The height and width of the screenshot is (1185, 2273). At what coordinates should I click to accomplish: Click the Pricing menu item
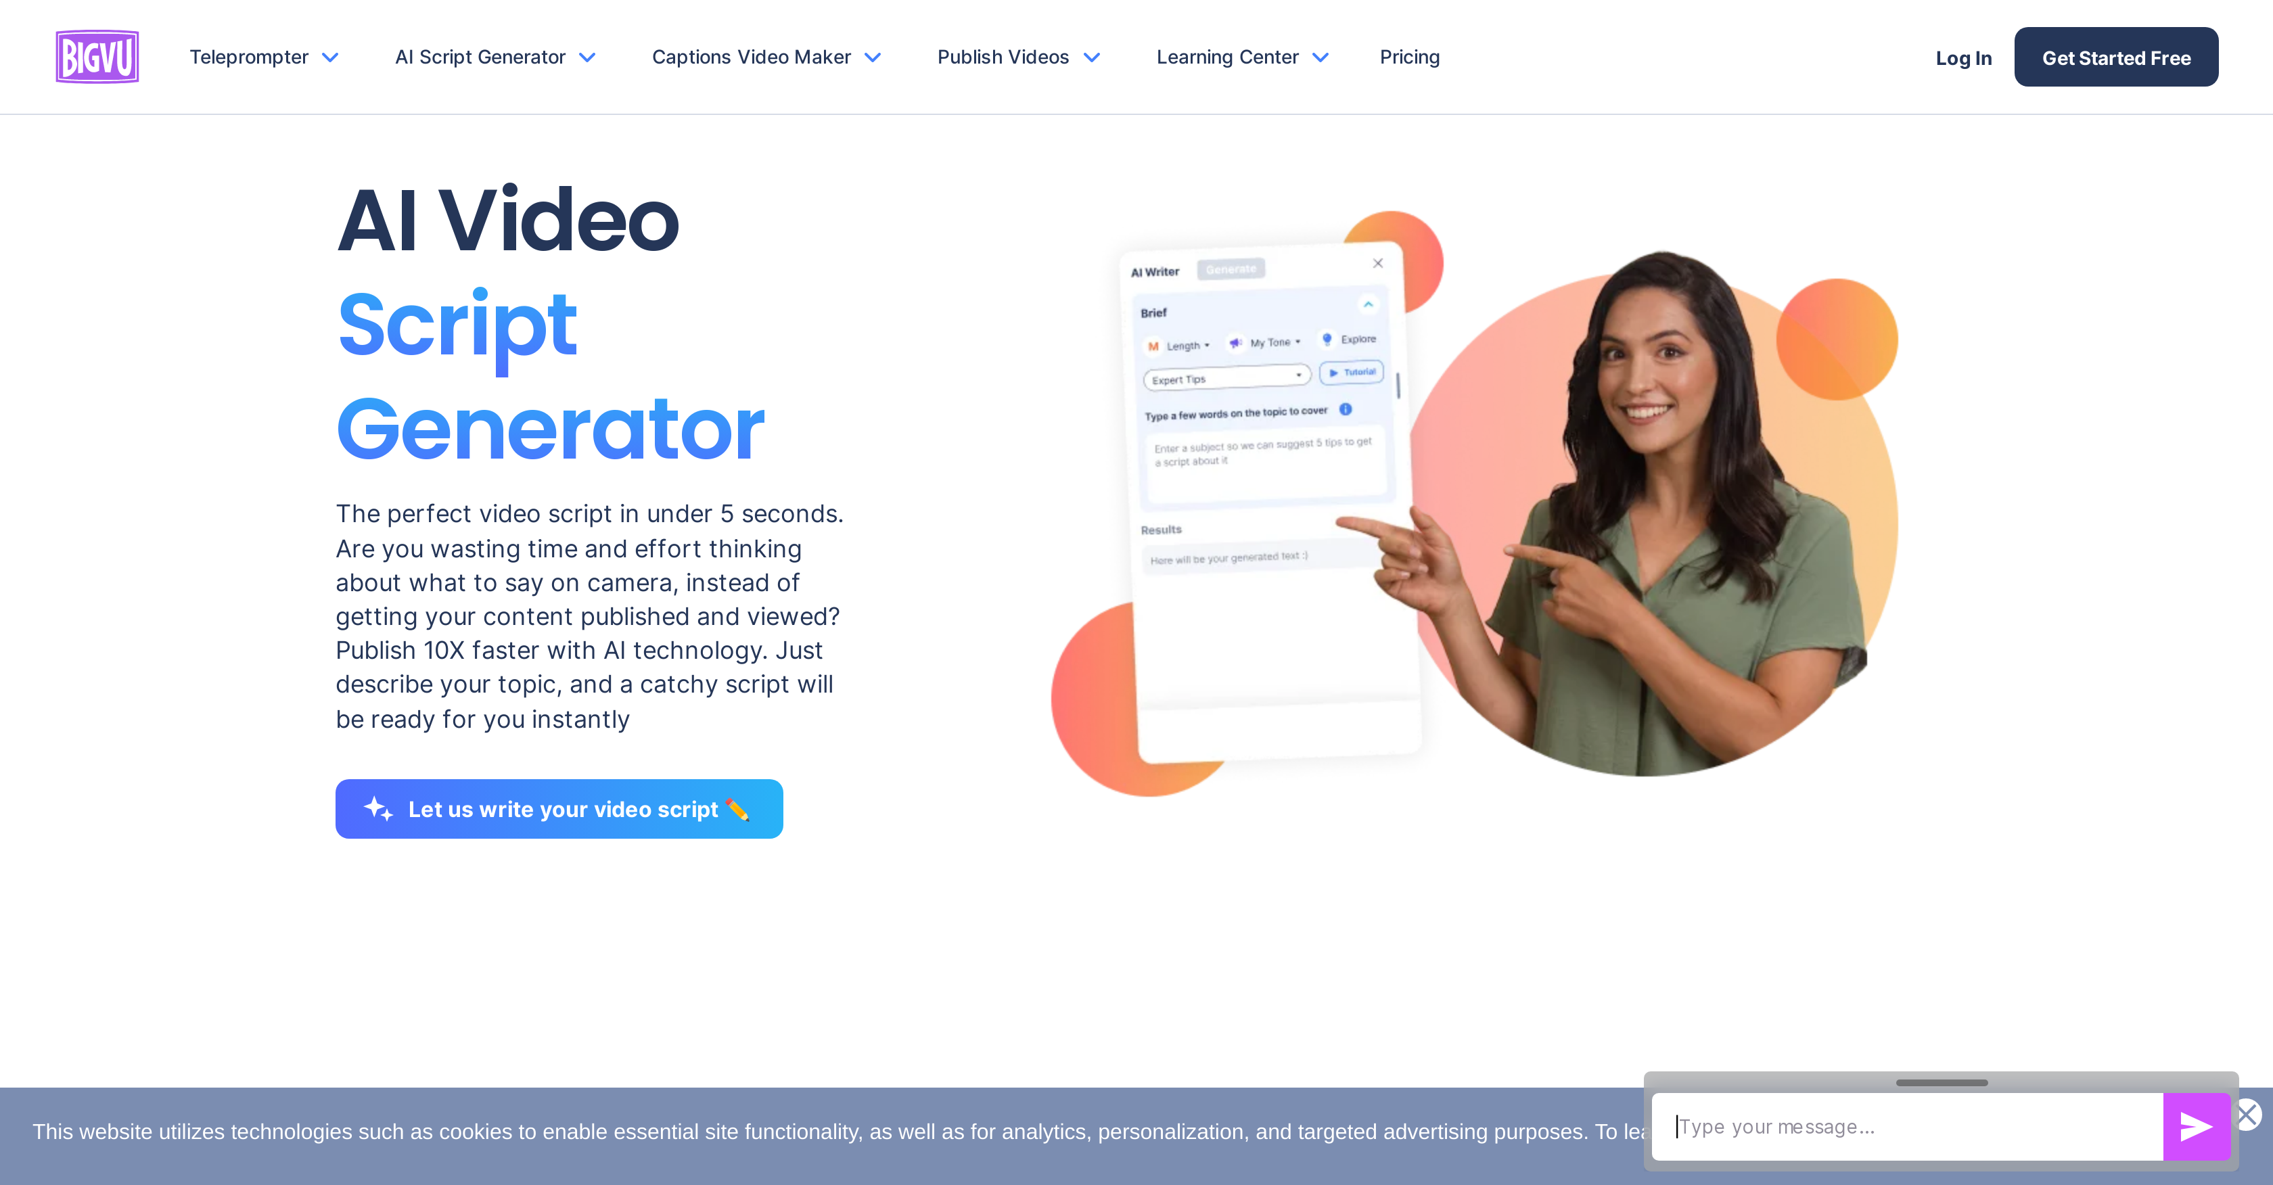[1408, 57]
